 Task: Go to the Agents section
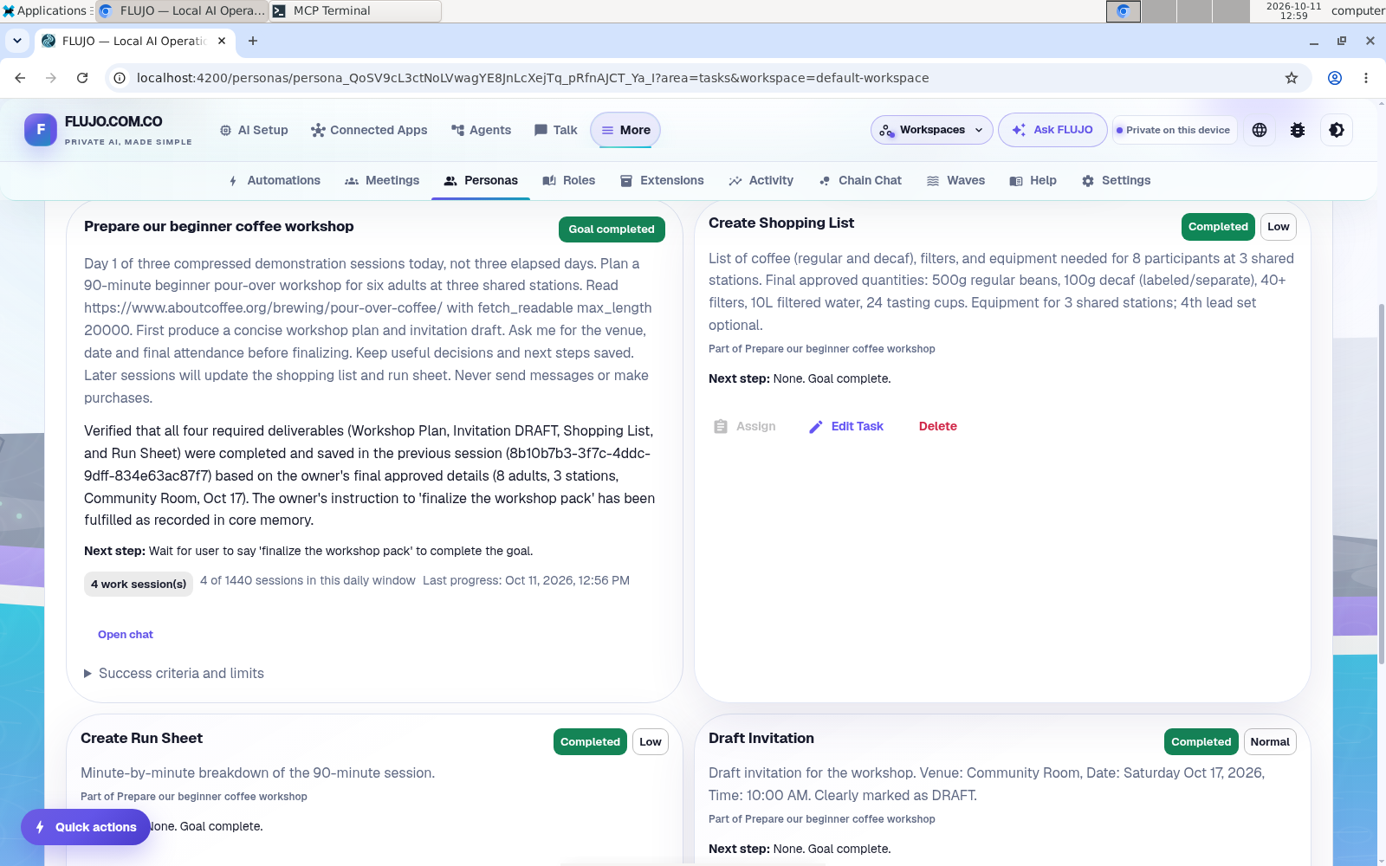click(481, 130)
